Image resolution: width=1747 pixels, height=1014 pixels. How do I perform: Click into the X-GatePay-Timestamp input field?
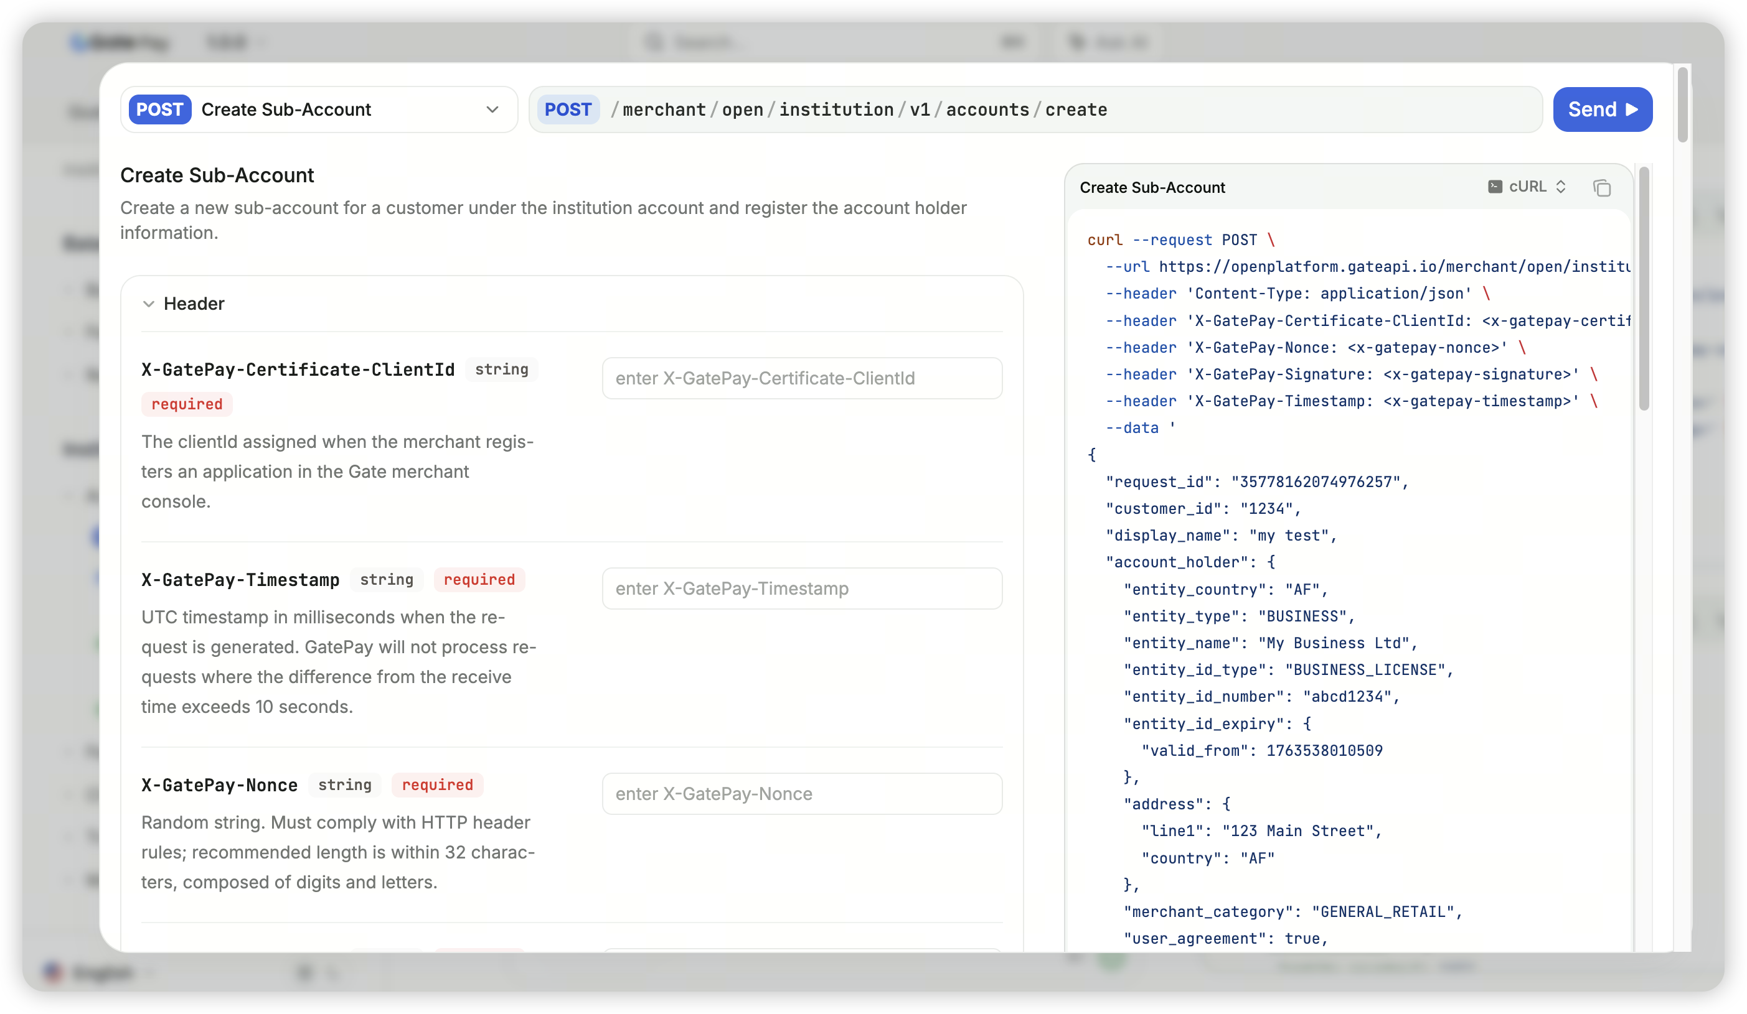(x=802, y=588)
